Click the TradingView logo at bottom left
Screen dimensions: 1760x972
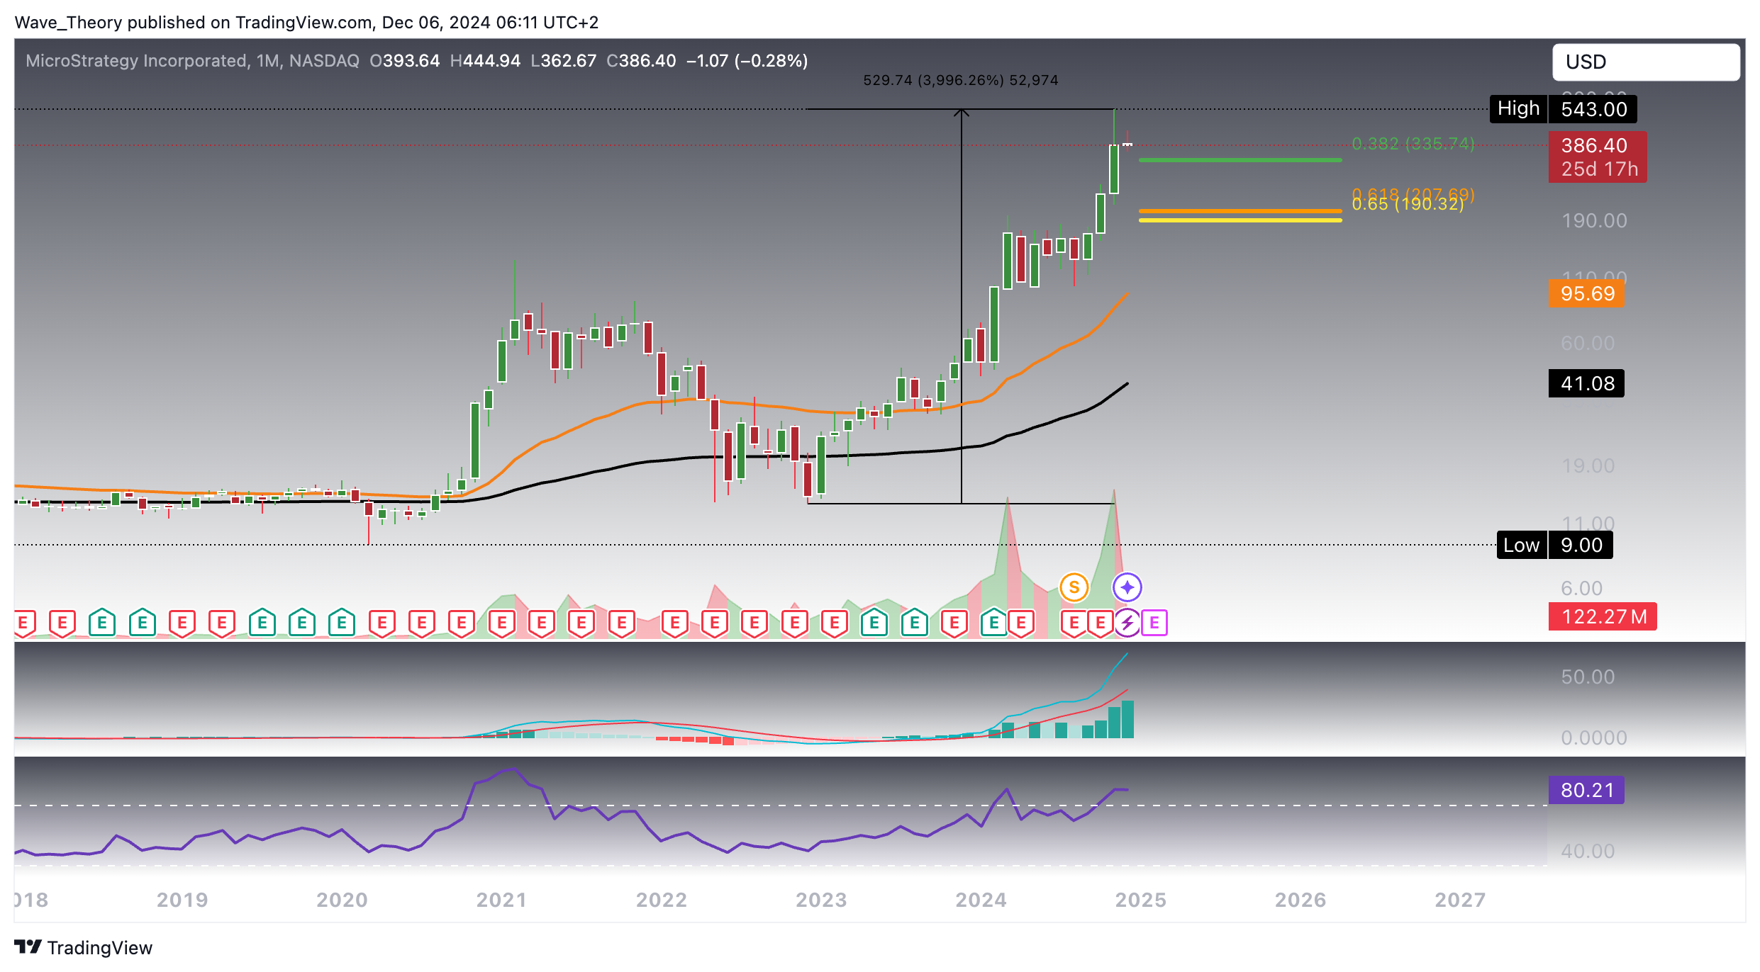point(83,947)
